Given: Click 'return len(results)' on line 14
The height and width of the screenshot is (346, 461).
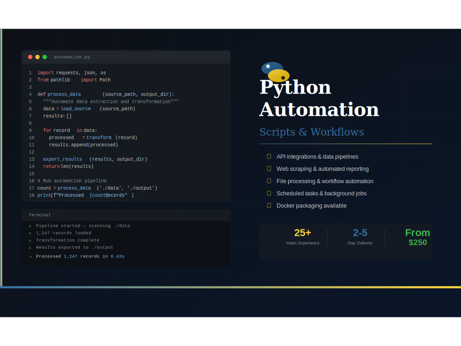Looking at the screenshot, I should (68, 166).
